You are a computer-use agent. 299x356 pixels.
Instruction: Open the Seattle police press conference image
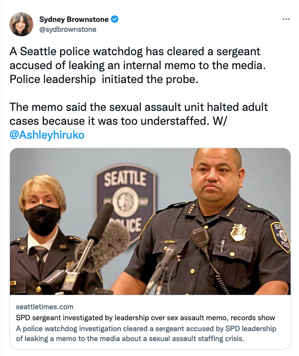click(150, 221)
